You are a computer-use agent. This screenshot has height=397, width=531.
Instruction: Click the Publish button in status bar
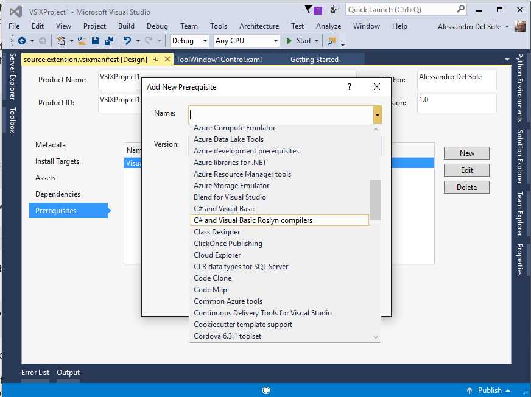(x=490, y=390)
